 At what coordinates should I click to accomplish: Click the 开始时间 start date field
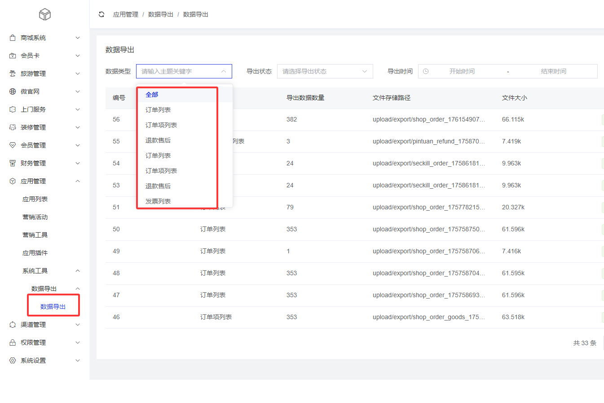pyautogui.click(x=462, y=71)
